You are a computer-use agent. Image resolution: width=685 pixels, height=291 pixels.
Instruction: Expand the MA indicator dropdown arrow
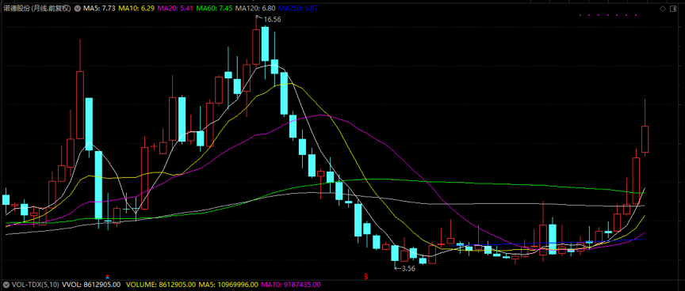78,8
